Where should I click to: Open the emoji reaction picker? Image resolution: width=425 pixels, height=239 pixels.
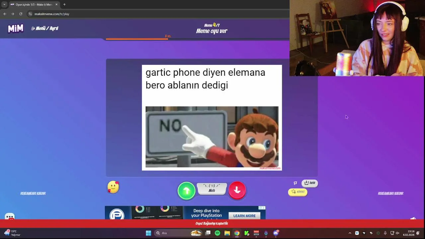tap(113, 187)
